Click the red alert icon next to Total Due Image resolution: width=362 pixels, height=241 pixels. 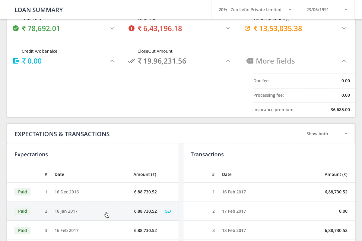[x=132, y=28]
